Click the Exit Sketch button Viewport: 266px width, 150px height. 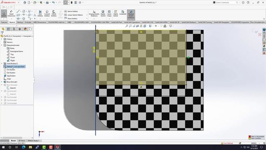(4, 14)
